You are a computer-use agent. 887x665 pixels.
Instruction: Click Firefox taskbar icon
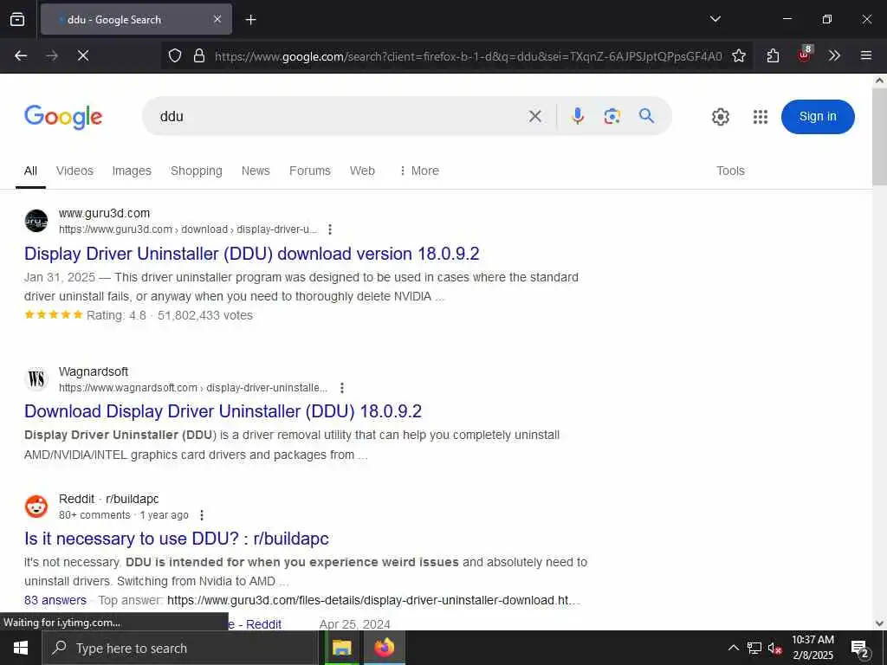[x=384, y=648]
